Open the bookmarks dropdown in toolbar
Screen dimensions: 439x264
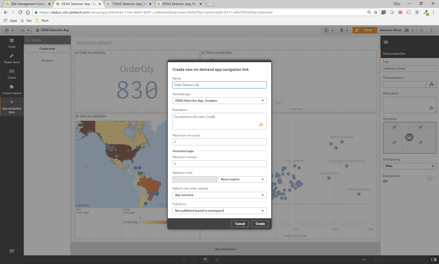tap(344, 30)
